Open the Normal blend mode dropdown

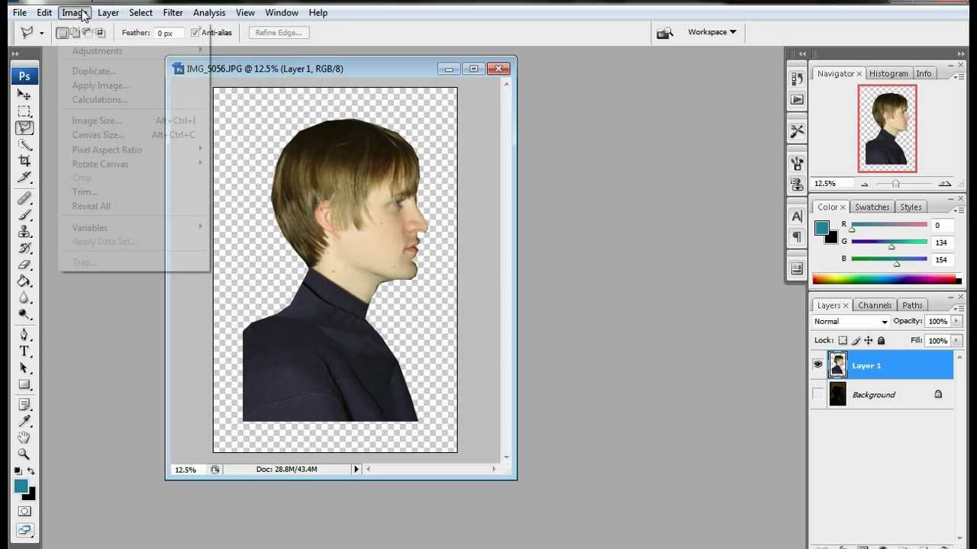[851, 322]
